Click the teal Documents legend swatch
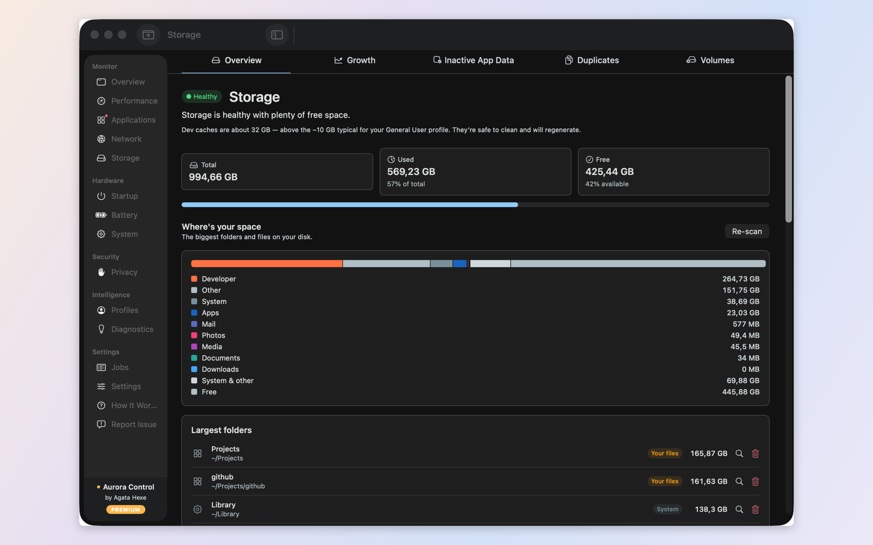Viewport: 873px width, 545px height. [194, 358]
